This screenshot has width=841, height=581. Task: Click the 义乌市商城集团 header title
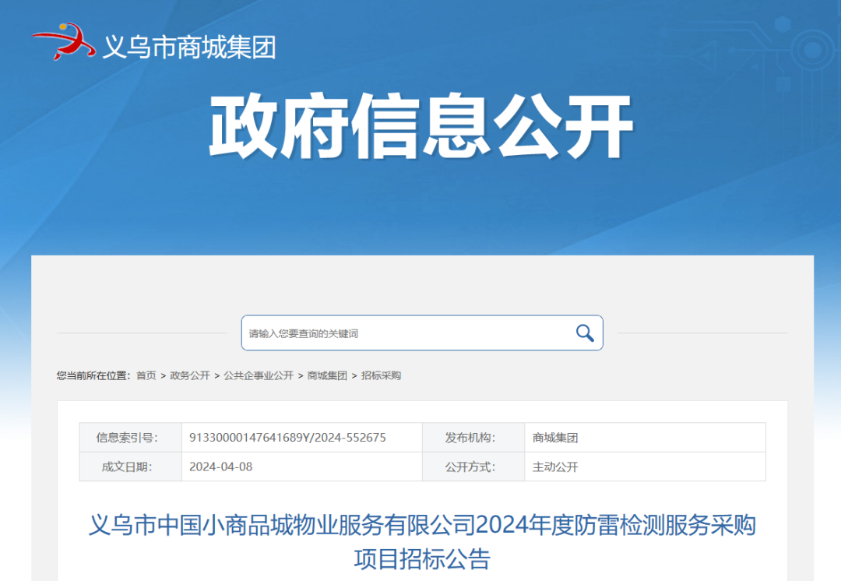pos(189,48)
